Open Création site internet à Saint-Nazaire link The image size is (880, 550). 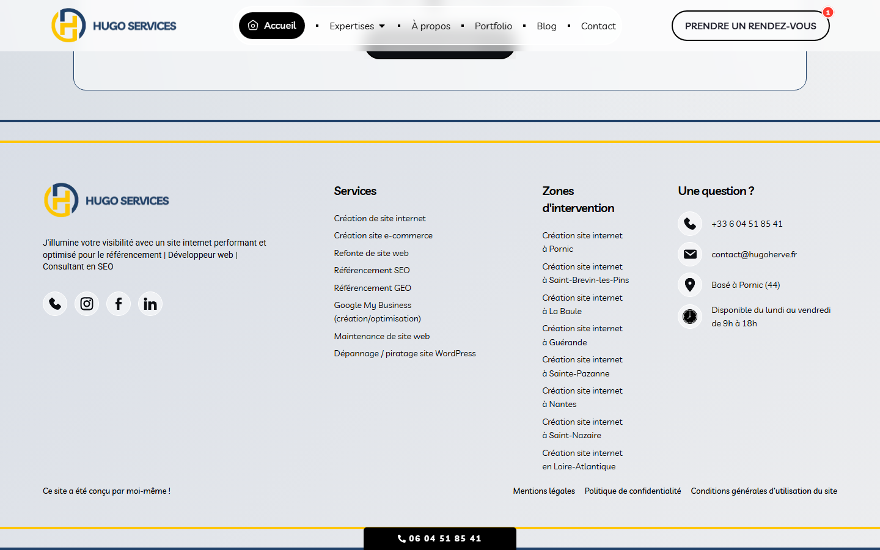click(x=582, y=428)
